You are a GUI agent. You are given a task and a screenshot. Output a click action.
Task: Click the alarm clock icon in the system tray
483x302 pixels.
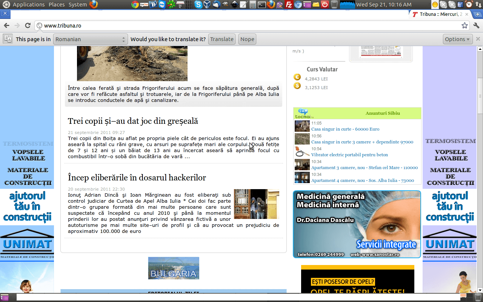click(x=469, y=5)
